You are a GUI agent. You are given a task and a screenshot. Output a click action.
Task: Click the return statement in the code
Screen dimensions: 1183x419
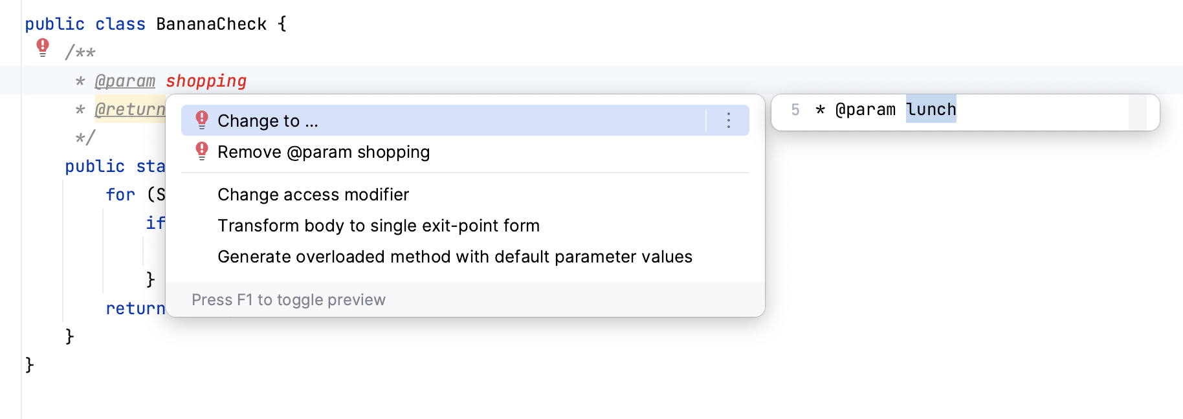(x=135, y=308)
